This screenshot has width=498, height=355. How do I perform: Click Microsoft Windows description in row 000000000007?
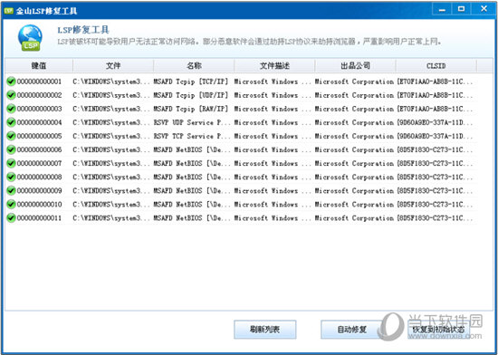pos(273,164)
